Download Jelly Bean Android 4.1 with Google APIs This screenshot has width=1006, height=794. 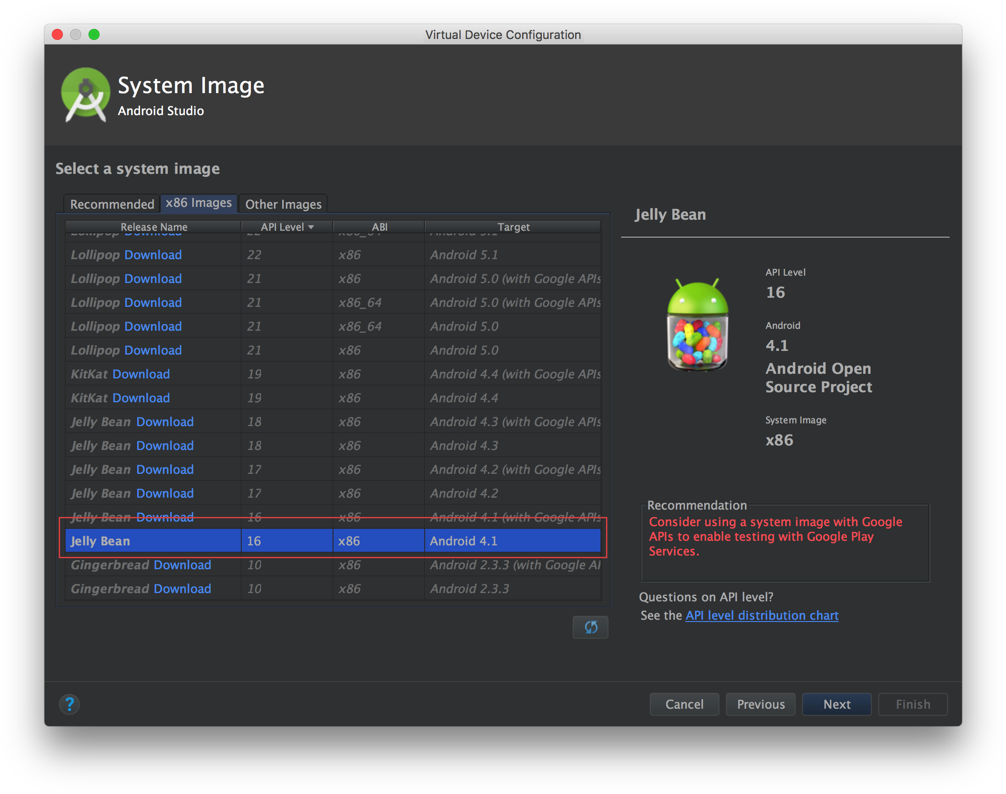click(165, 517)
